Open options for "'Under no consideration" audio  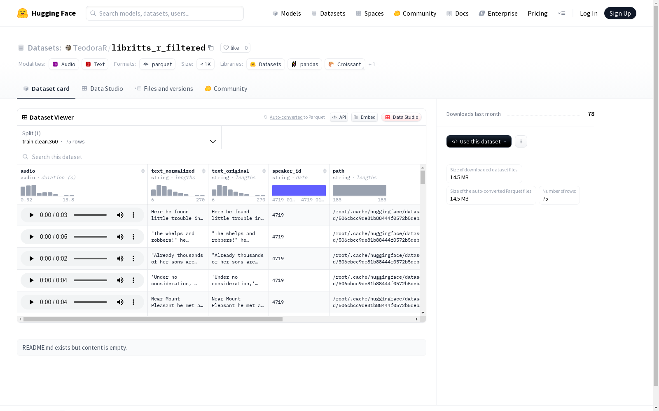(133, 280)
